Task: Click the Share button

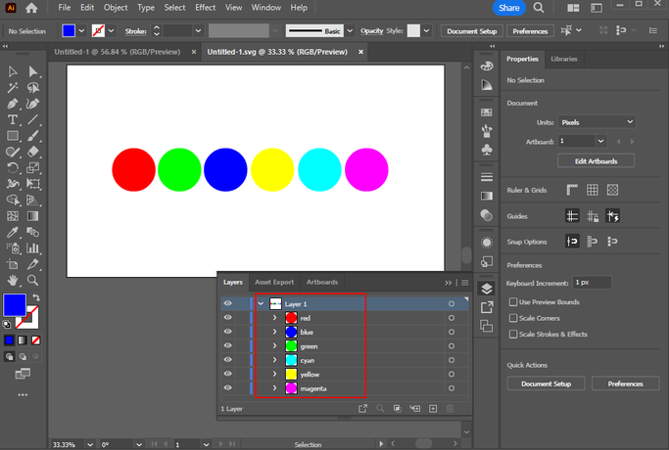Action: (508, 8)
